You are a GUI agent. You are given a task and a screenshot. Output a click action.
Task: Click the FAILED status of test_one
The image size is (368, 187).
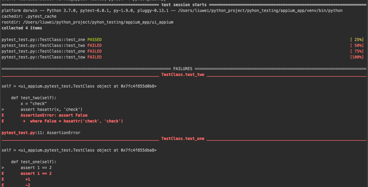[x=95, y=51]
